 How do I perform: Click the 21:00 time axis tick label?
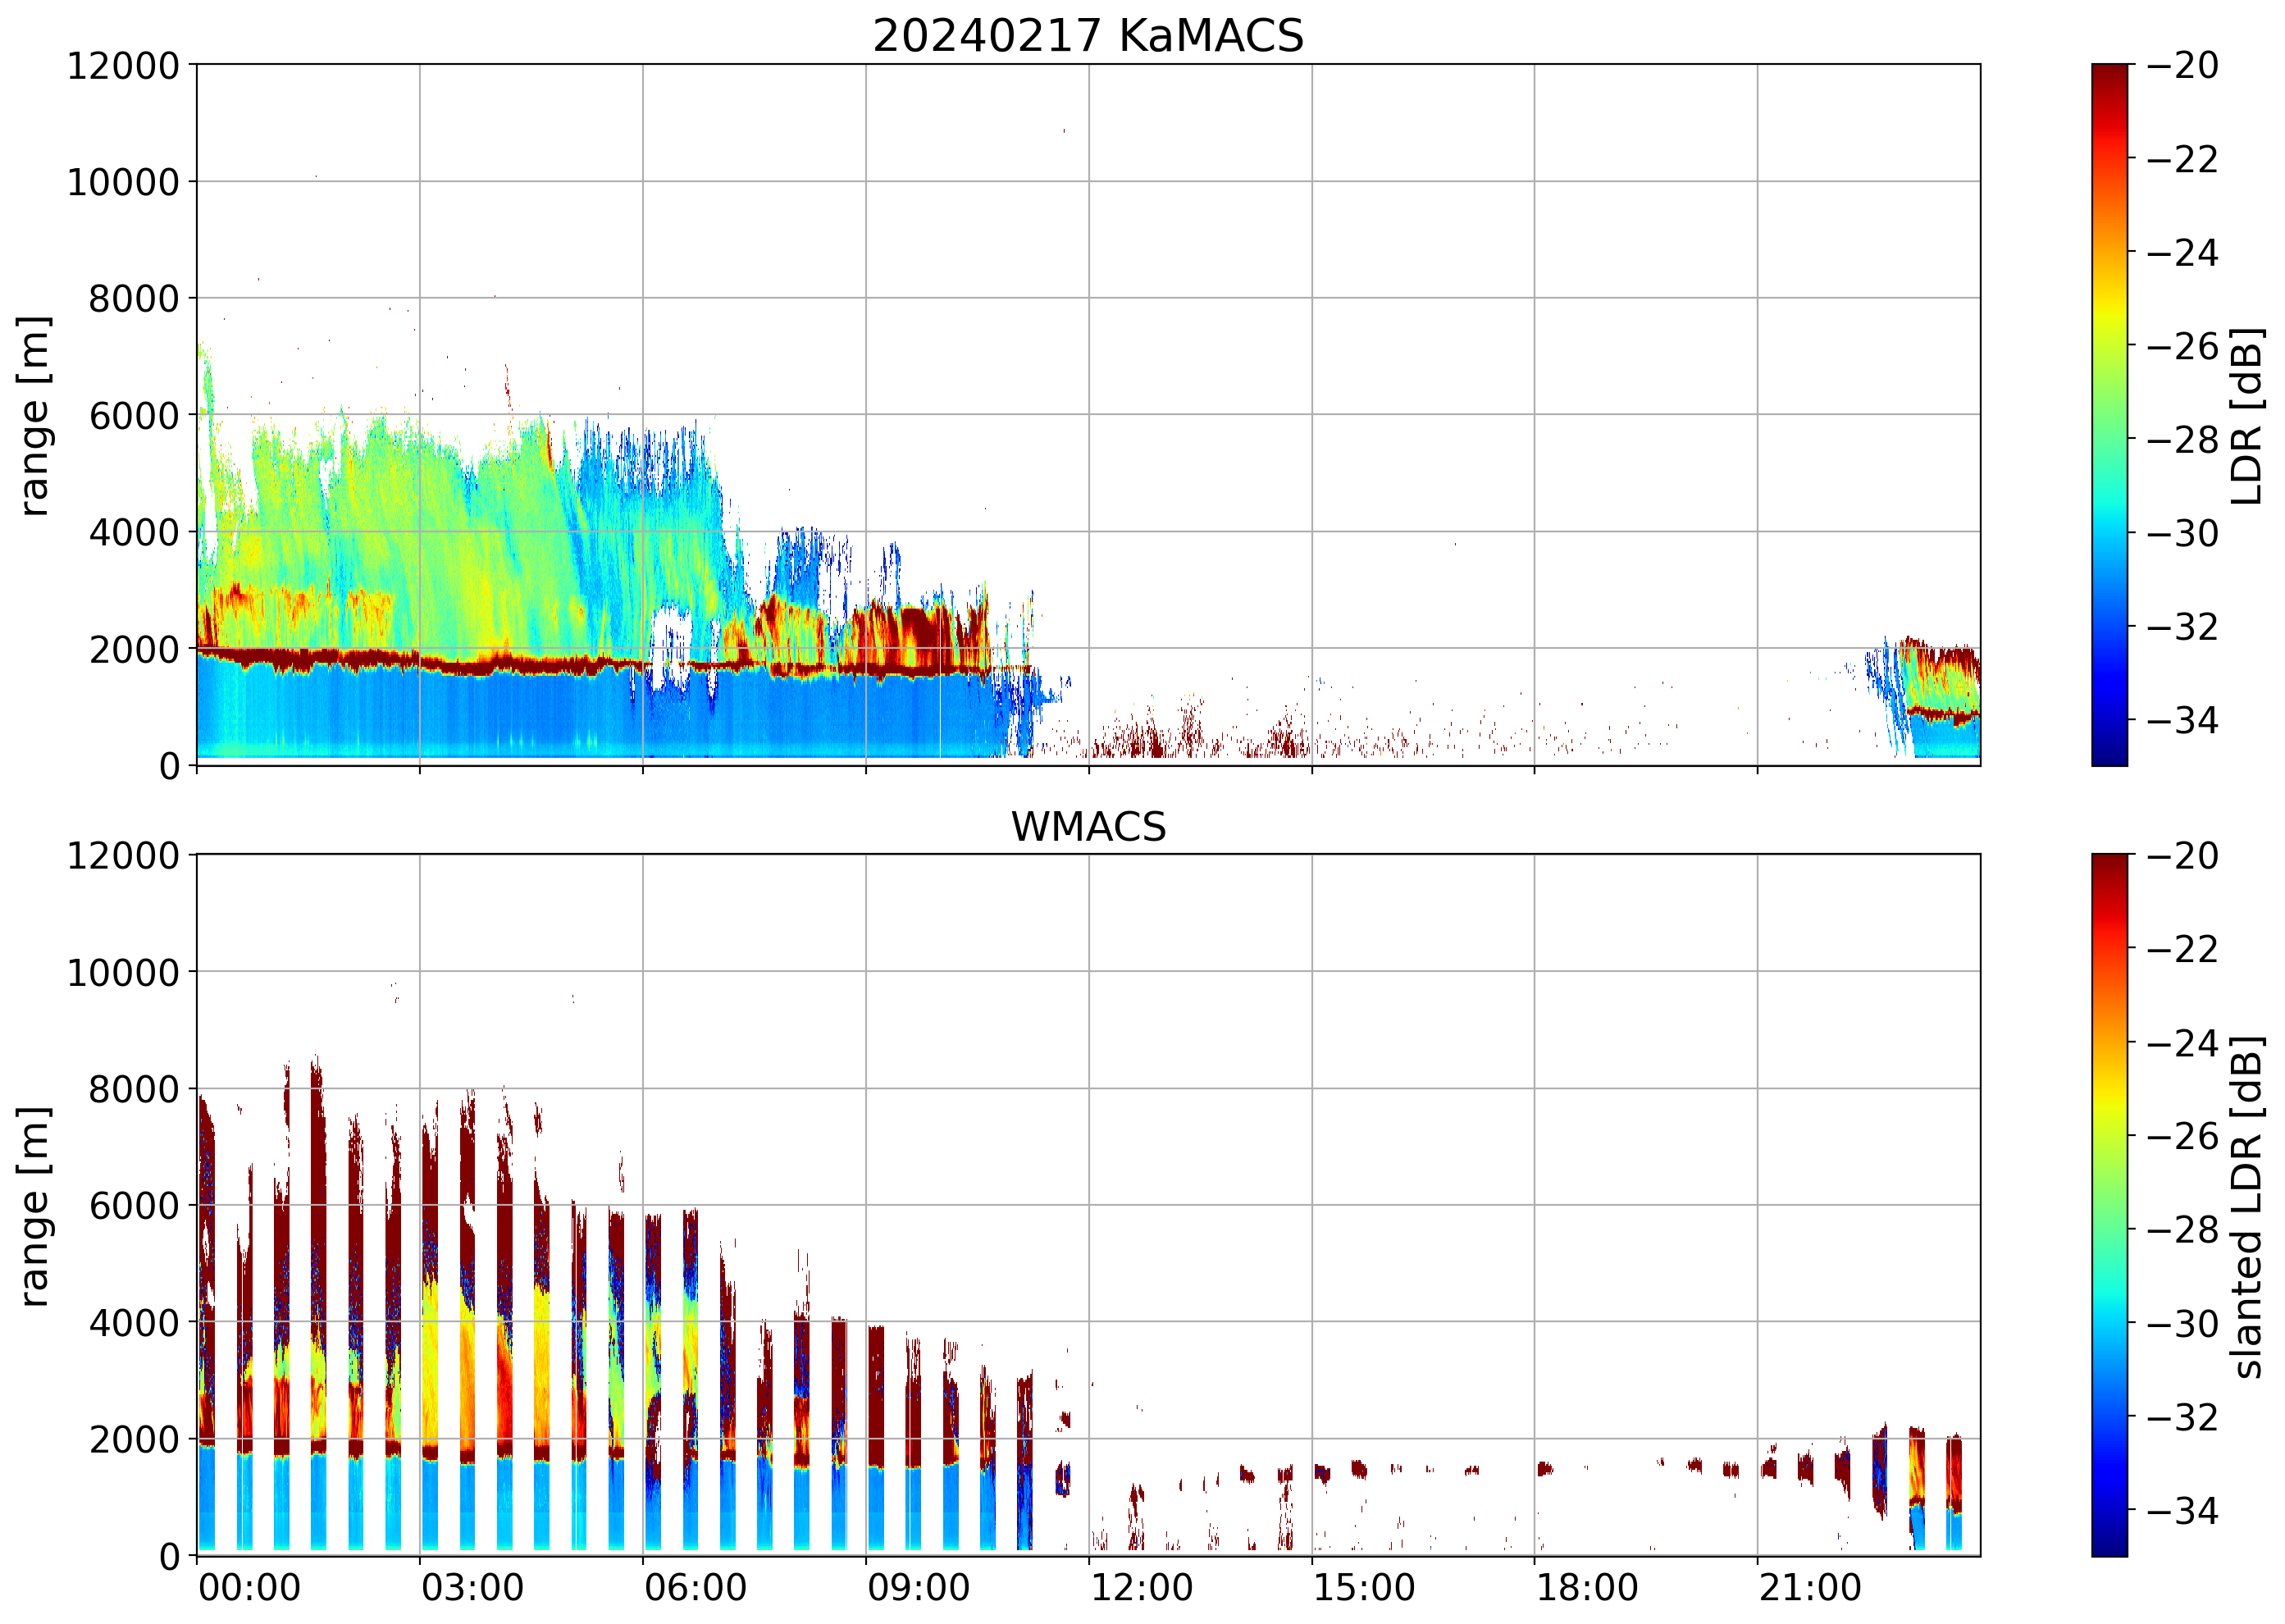(x=1810, y=1588)
